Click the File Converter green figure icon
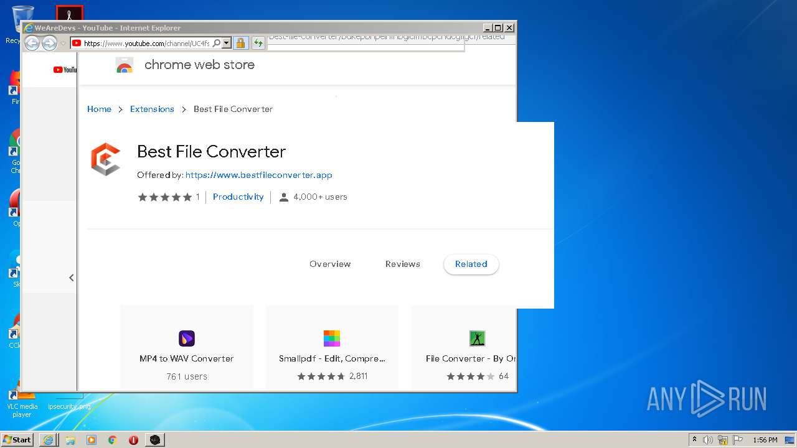Image resolution: width=797 pixels, height=448 pixels. [x=477, y=338]
